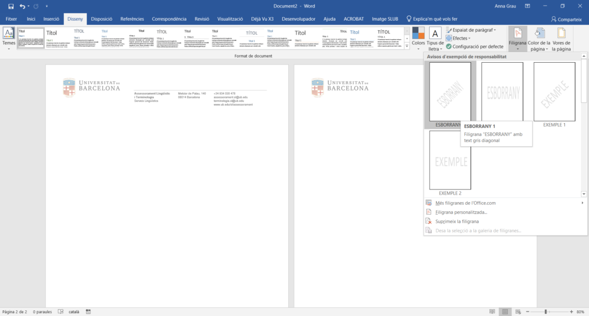Click the Save icon in the title bar
This screenshot has width=589, height=316.
pos(11,6)
